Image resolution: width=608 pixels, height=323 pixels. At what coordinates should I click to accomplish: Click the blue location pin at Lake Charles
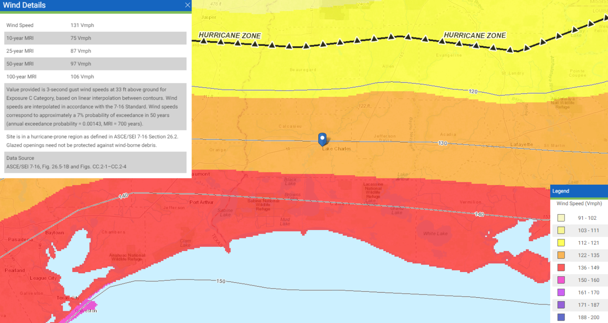click(x=323, y=139)
